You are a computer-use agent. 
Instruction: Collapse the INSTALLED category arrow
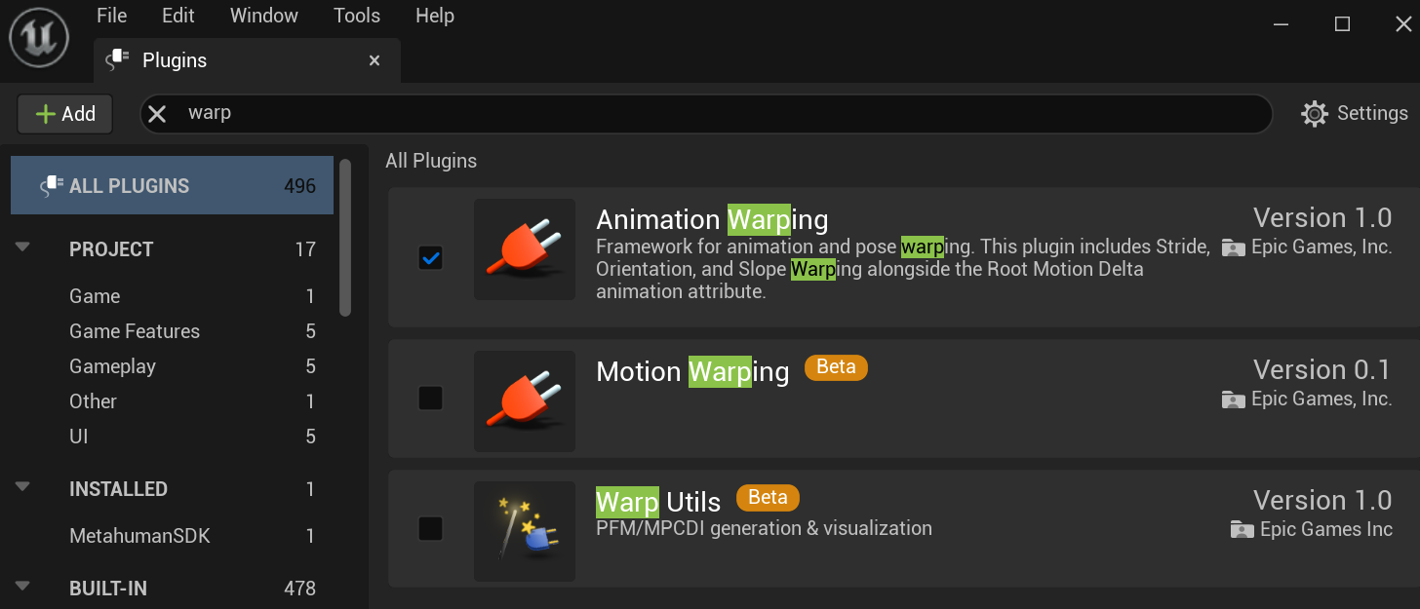tap(23, 488)
